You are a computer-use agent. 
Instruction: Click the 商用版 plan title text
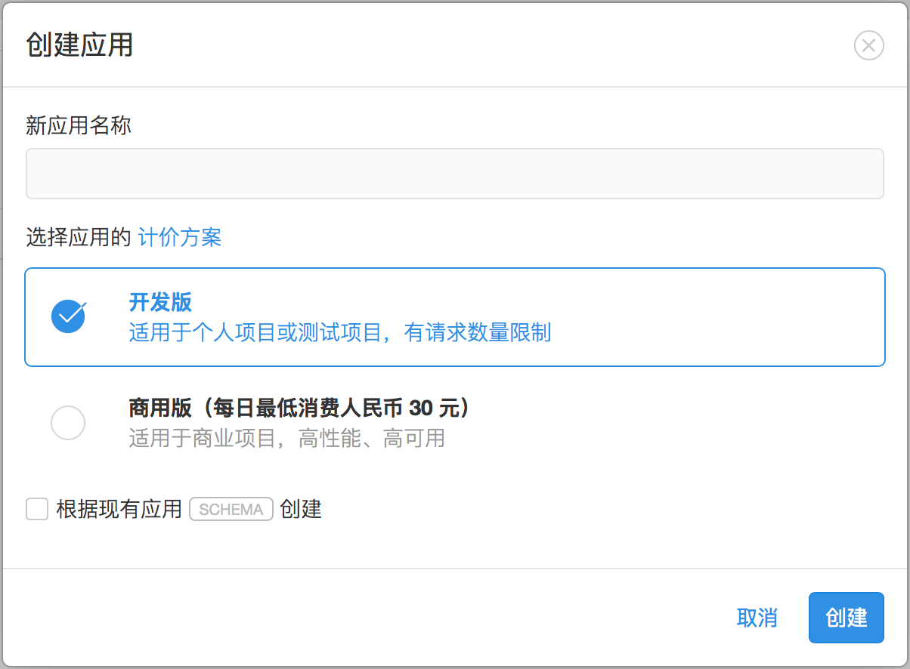pyautogui.click(x=301, y=408)
